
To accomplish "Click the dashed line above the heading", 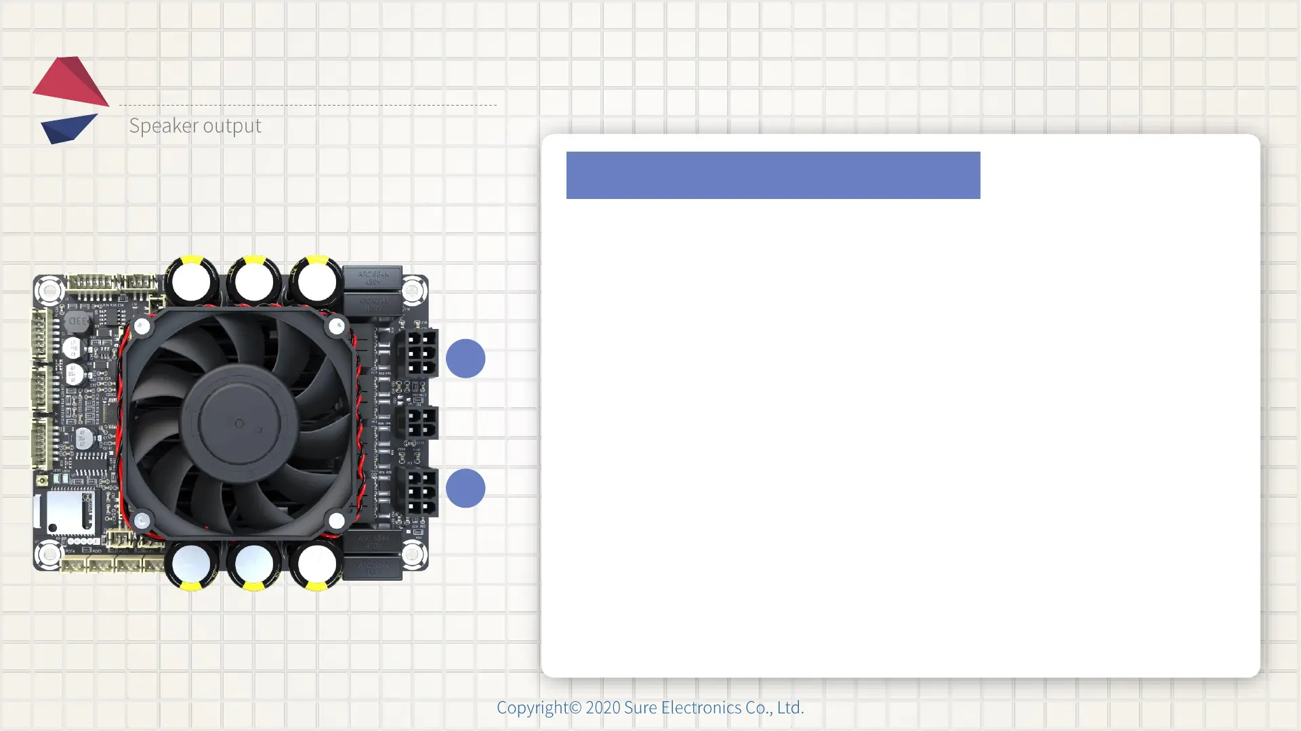I will pos(308,105).
